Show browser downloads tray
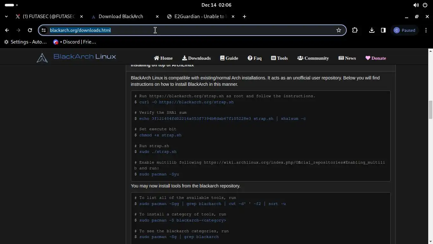 coord(372,30)
